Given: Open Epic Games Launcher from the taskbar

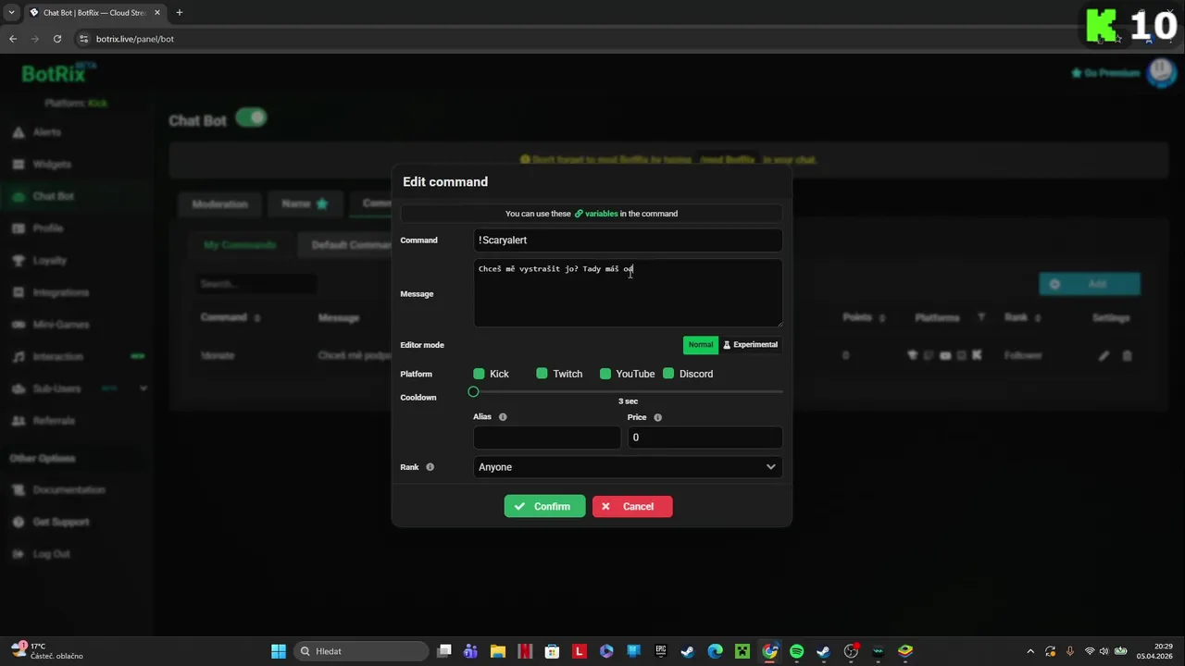Looking at the screenshot, I should tap(661, 651).
